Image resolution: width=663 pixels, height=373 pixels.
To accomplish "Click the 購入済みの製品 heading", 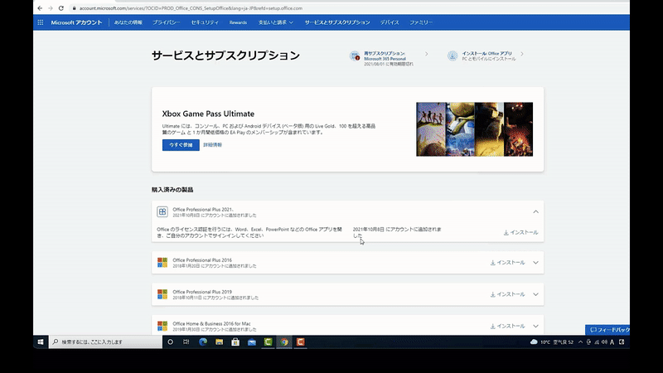I will tap(172, 190).
